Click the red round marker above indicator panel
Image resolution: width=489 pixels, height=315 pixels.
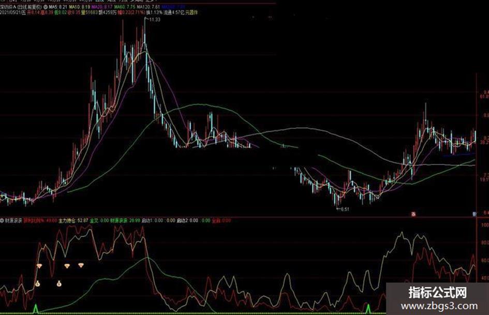coord(413,214)
